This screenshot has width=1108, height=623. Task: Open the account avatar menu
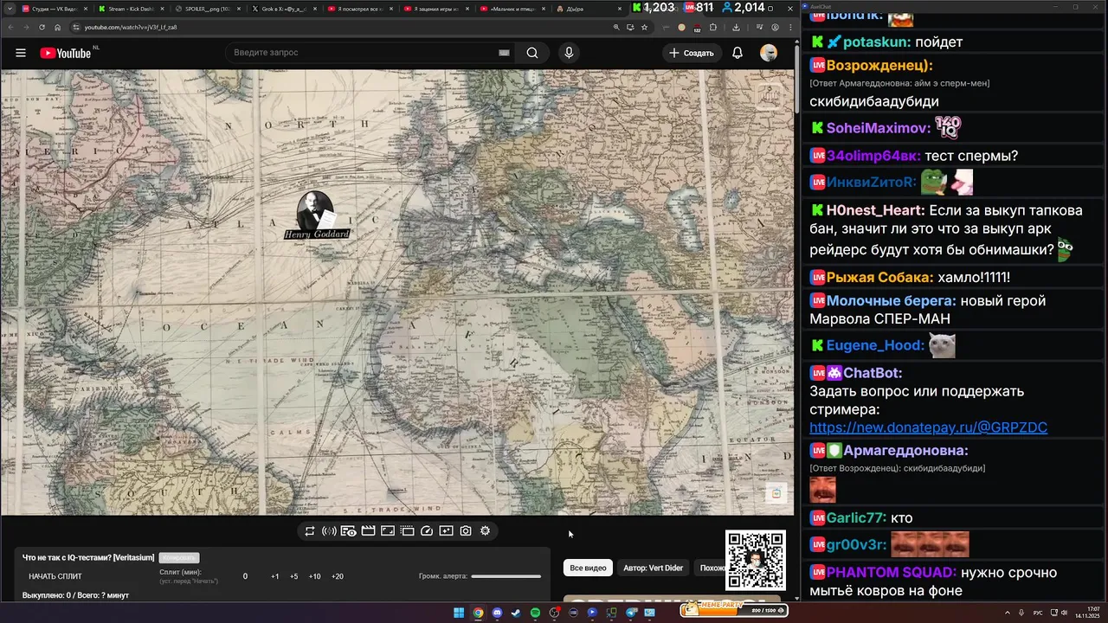769,53
